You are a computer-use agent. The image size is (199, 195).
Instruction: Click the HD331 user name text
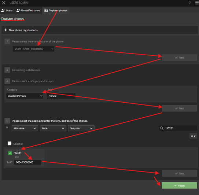pos(18,153)
